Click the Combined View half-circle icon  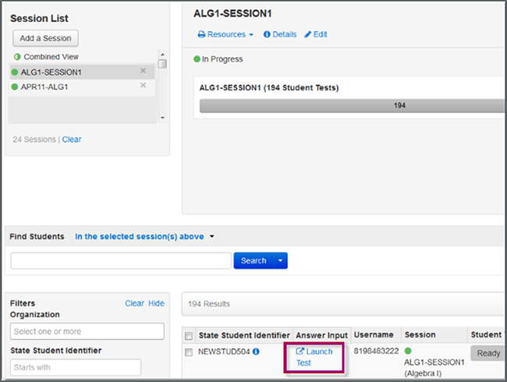coord(16,57)
